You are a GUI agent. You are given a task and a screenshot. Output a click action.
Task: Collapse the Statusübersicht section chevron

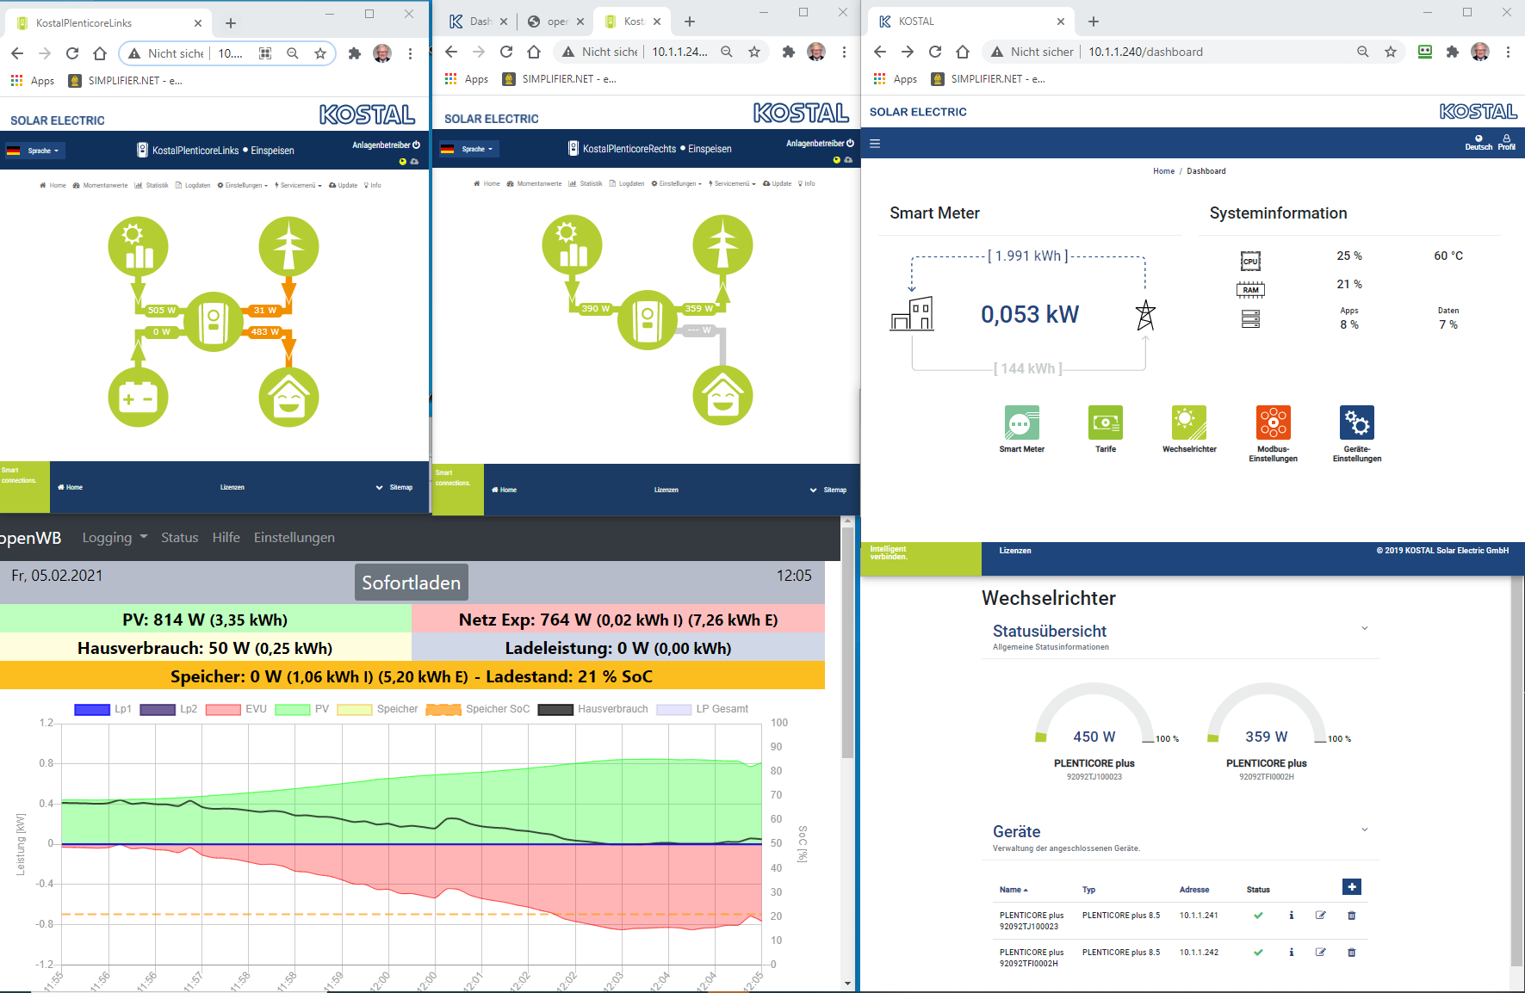coord(1364,629)
